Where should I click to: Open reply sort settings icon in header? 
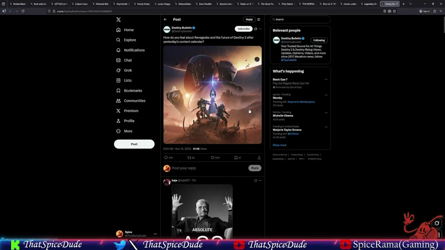click(x=259, y=19)
